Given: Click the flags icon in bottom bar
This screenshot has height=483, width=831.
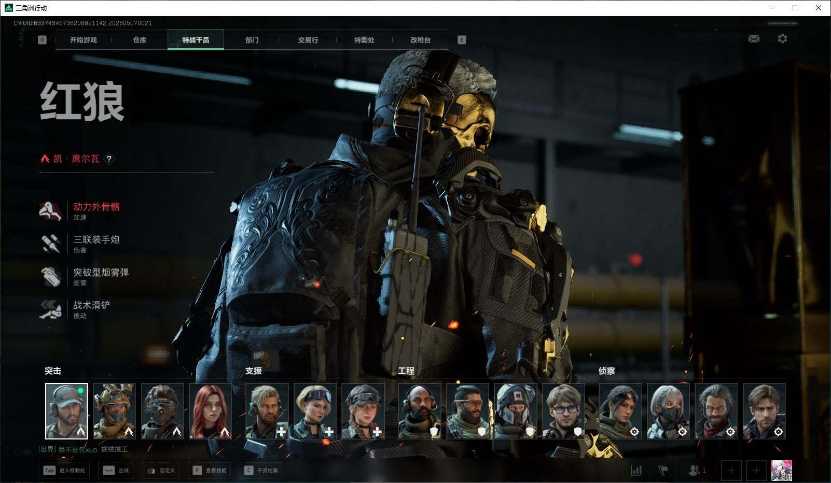Looking at the screenshot, I should coord(663,471).
